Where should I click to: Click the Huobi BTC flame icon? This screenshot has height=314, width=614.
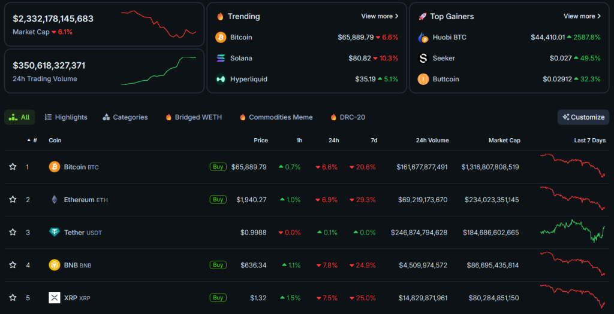click(423, 37)
